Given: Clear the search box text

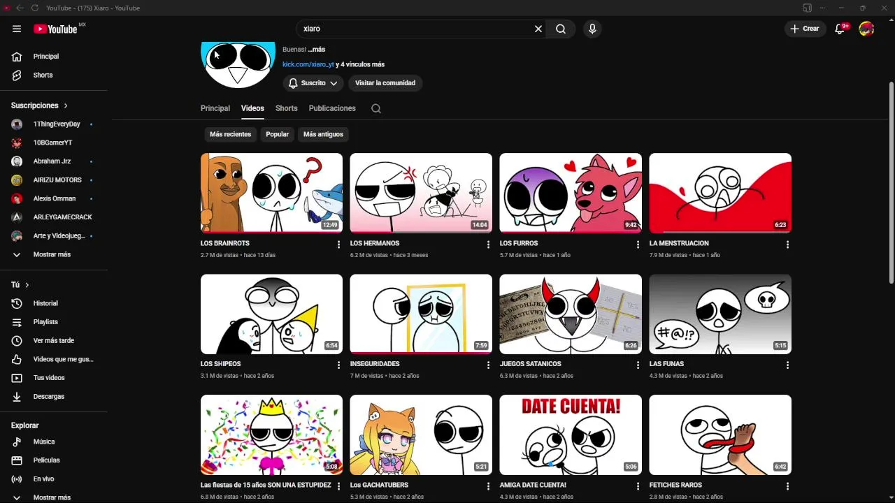Looking at the screenshot, I should pos(538,29).
